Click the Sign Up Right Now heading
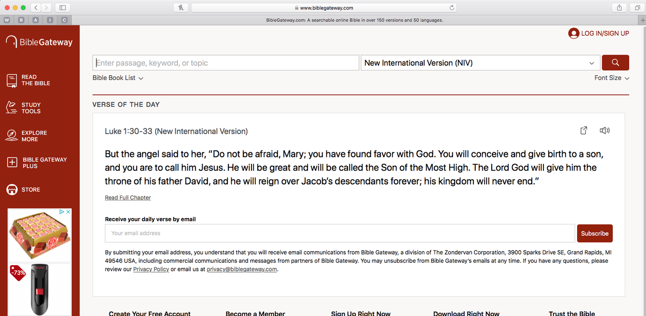The image size is (646, 316). pos(361,313)
